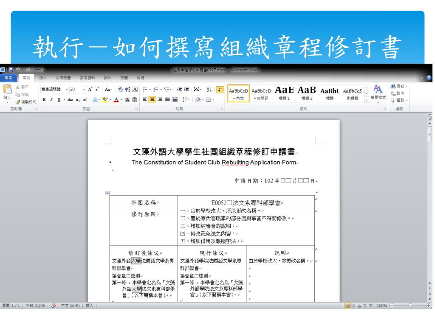Image resolution: width=435 pixels, height=326 pixels.
Task: Toggle Italic formatting
Action: pos(51,99)
